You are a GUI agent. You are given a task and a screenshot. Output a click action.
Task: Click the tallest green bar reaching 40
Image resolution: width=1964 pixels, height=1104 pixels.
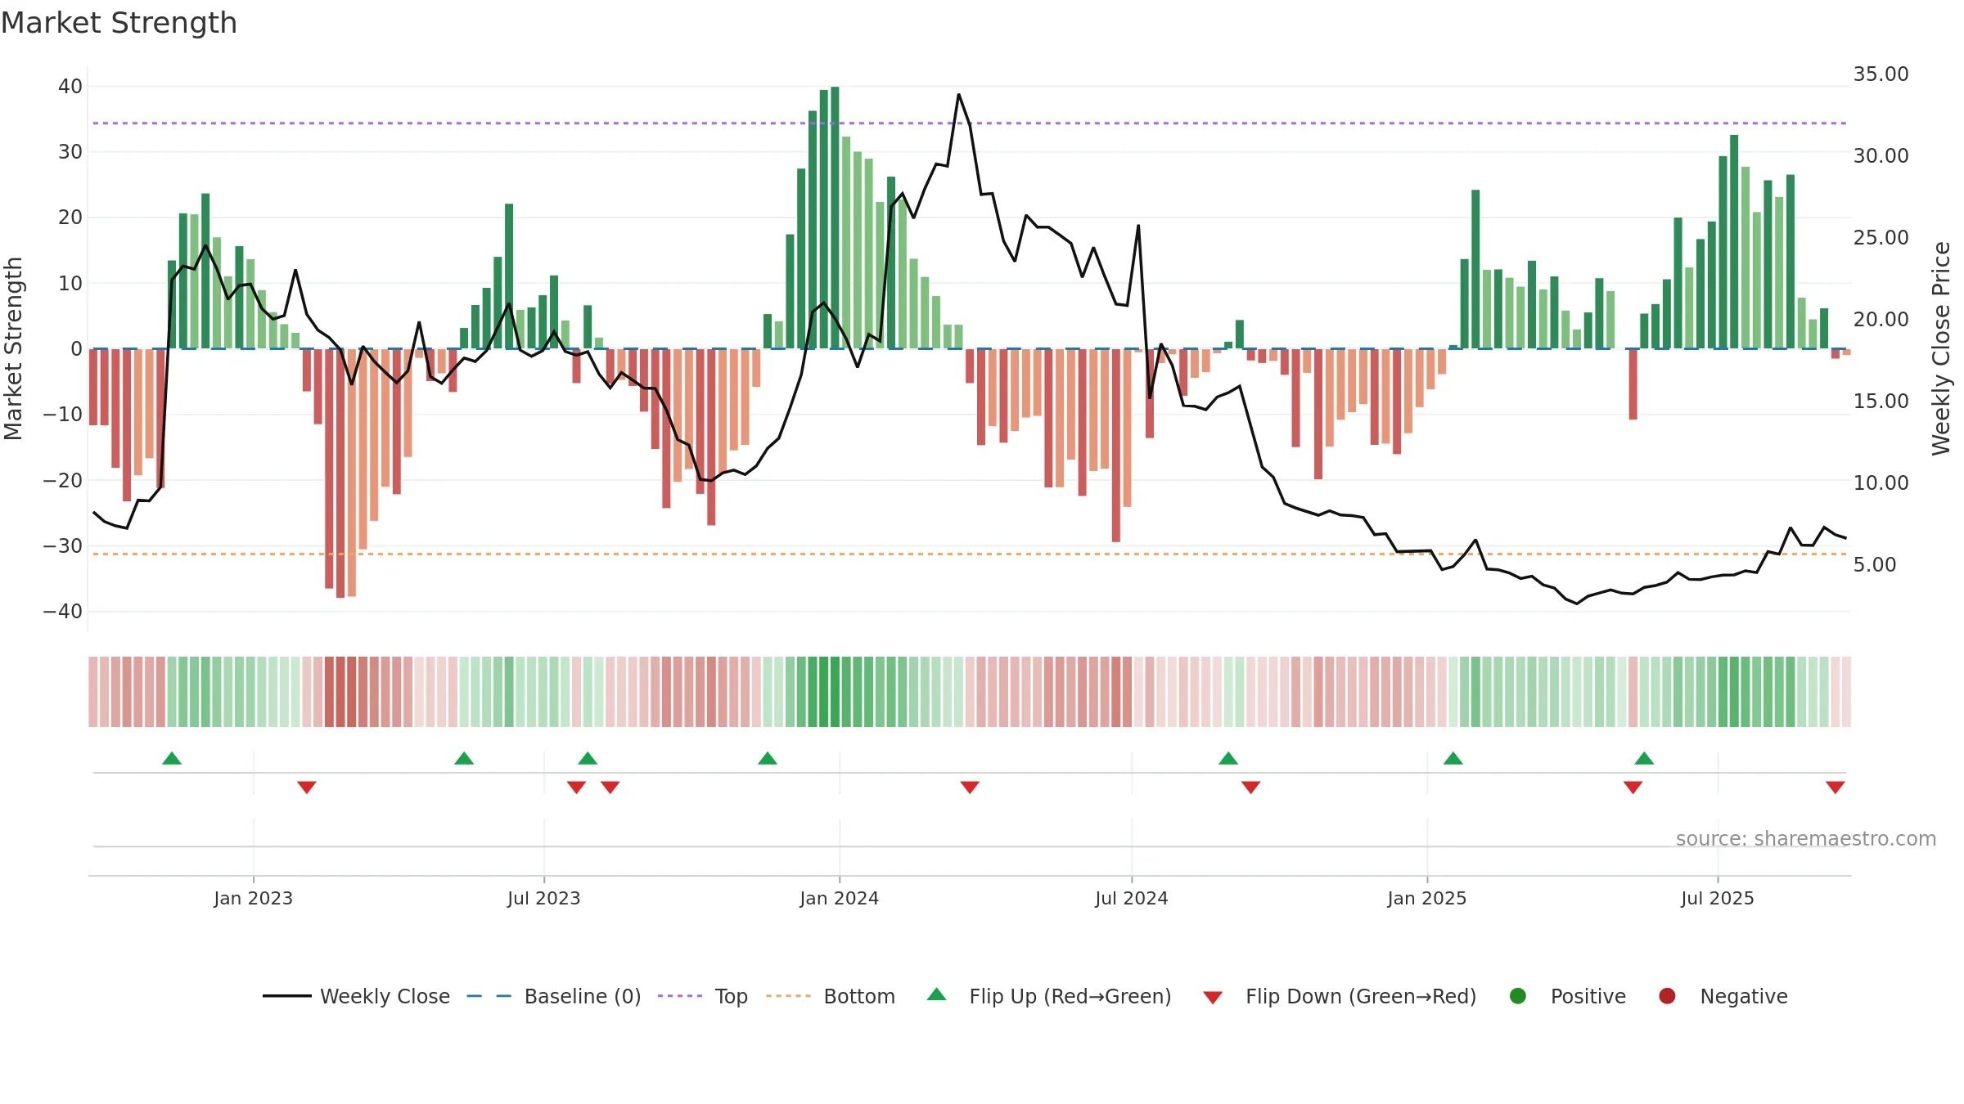(x=835, y=218)
